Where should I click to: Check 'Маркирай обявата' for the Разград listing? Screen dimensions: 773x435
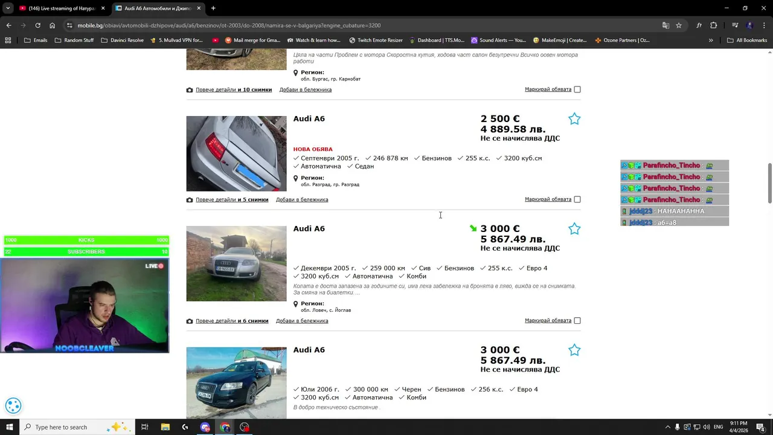(577, 199)
